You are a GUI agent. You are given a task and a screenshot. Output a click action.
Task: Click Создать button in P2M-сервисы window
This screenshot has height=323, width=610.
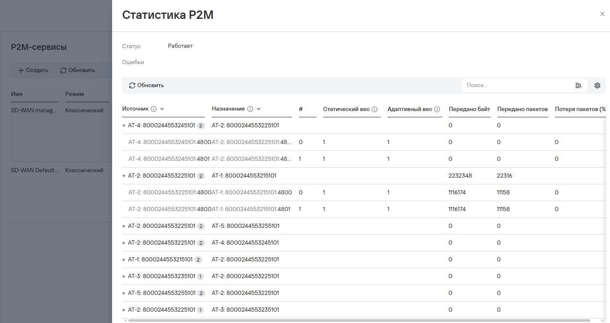33,70
